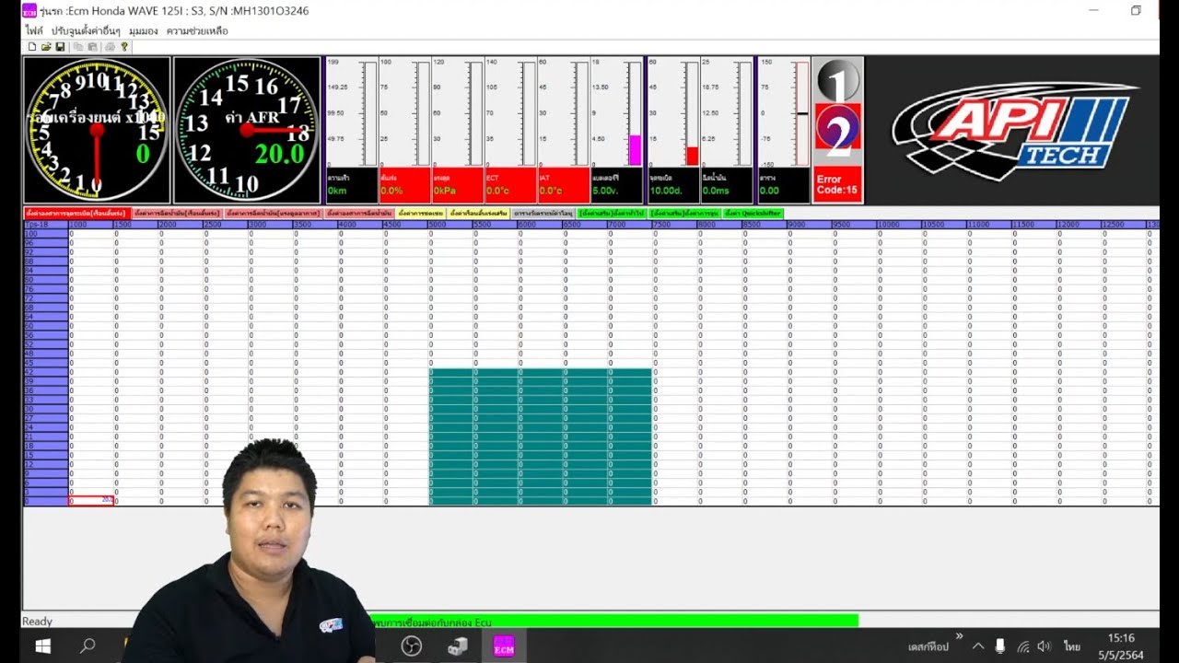
Task: Click the pink ECM taskbar app icon
Action: 504,646
